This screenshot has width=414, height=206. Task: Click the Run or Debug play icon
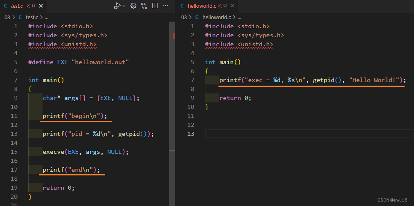click(x=117, y=6)
